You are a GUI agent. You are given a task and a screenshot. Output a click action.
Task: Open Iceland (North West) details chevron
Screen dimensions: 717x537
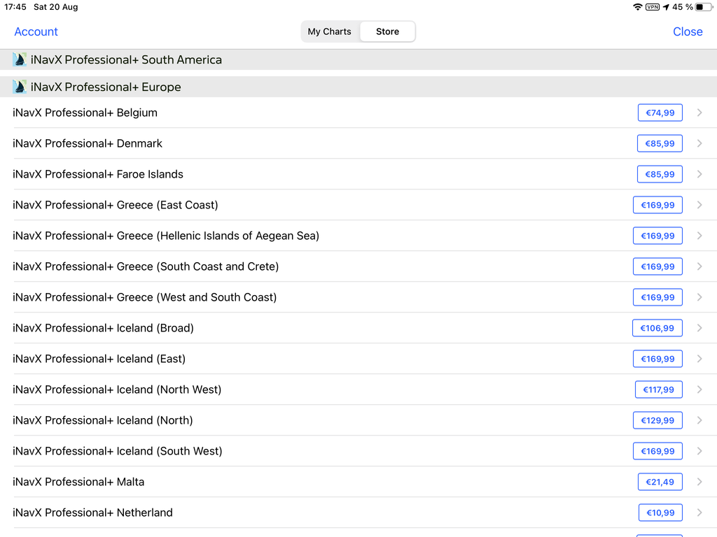click(x=699, y=389)
